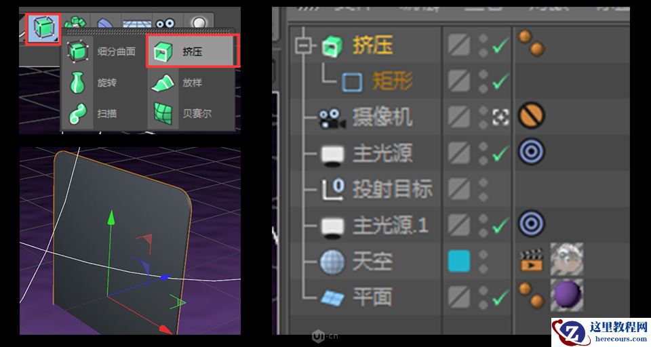Toggle visibility dots for 天空
Image resolution: width=651 pixels, height=347 pixels.
(x=484, y=262)
